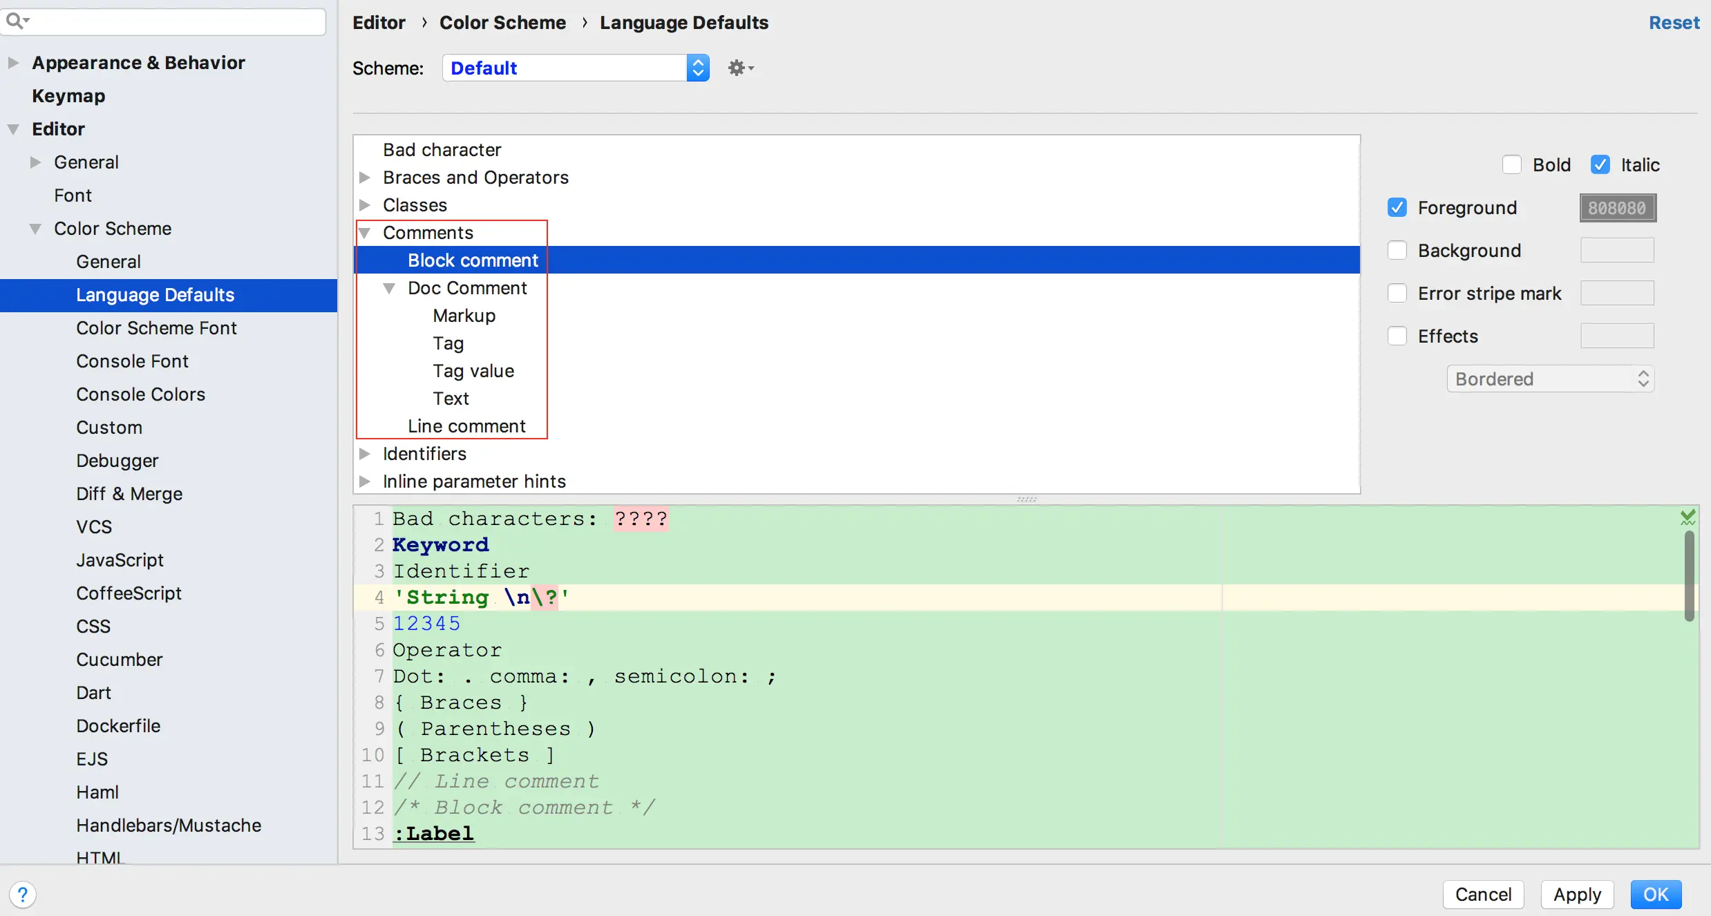Click the help question mark icon
Viewport: 1711px width, 916px height.
(x=23, y=895)
